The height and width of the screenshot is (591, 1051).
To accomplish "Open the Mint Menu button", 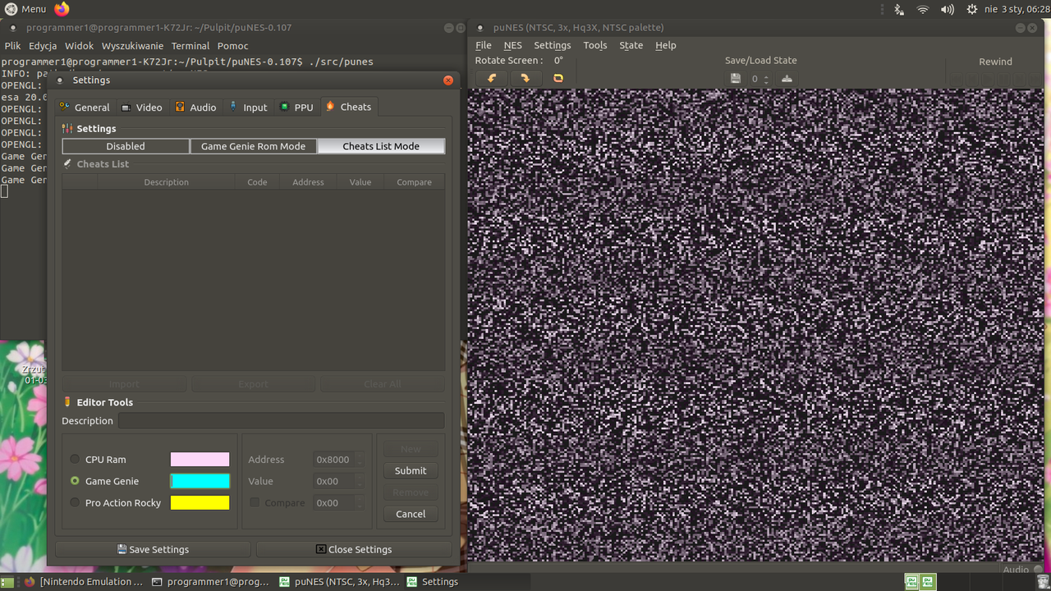I will point(25,9).
